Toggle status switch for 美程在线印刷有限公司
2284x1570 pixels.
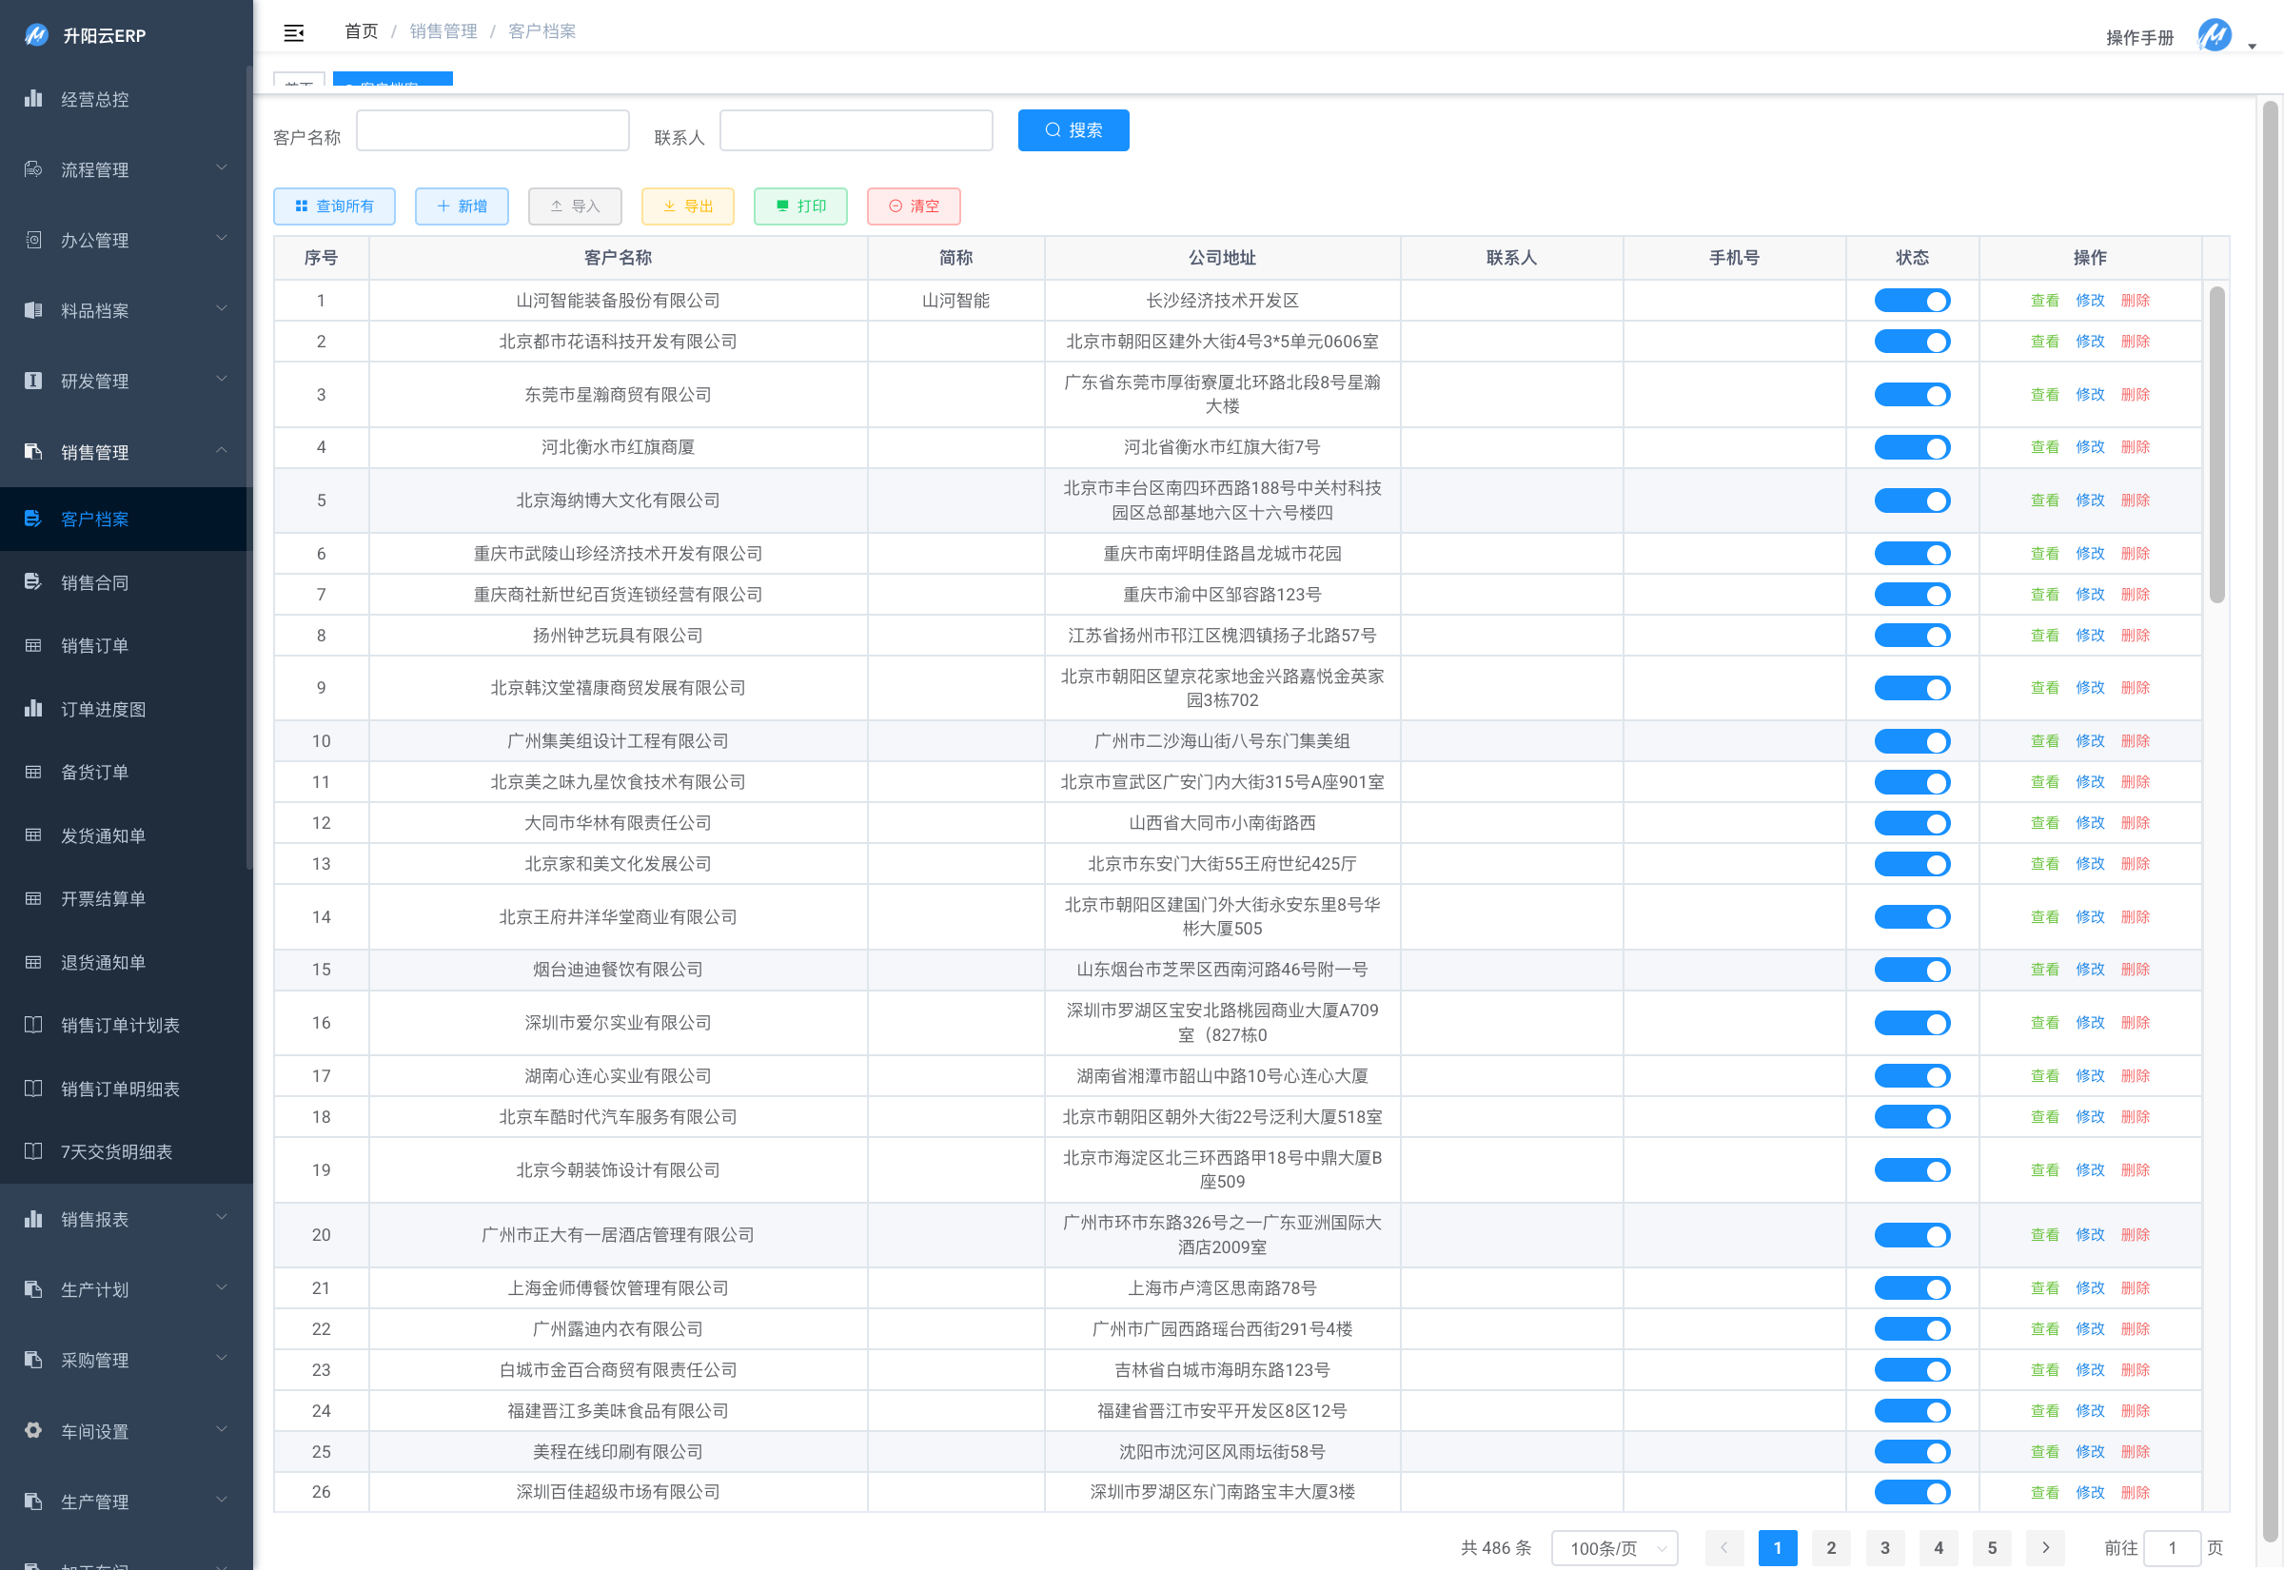[x=1911, y=1451]
